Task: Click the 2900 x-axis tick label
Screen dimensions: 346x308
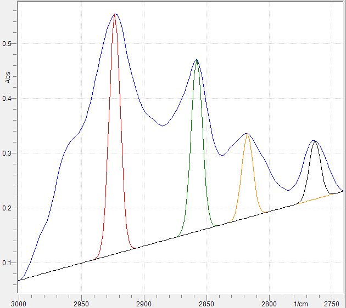Action: tap(144, 303)
